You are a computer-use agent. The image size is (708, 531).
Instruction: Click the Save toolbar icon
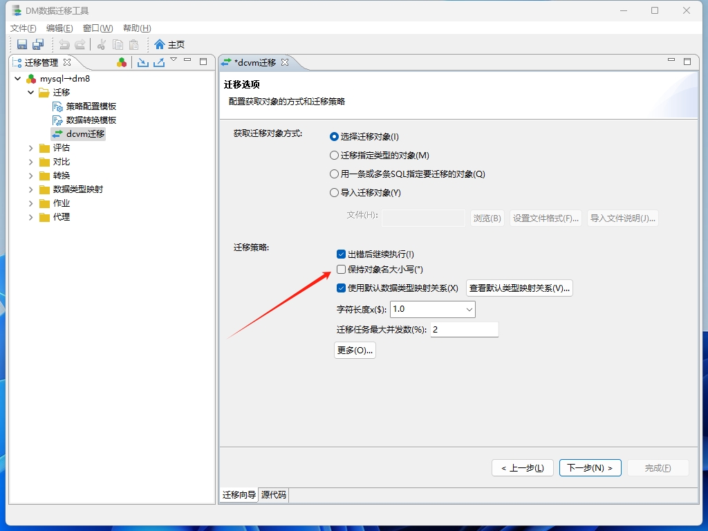click(21, 44)
